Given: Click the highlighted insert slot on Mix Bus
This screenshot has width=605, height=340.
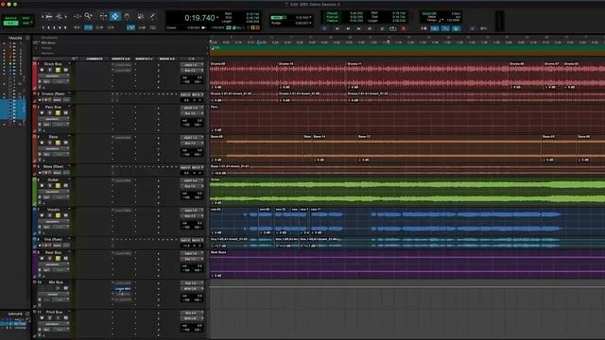Looking at the screenshot, I should 123,288.
